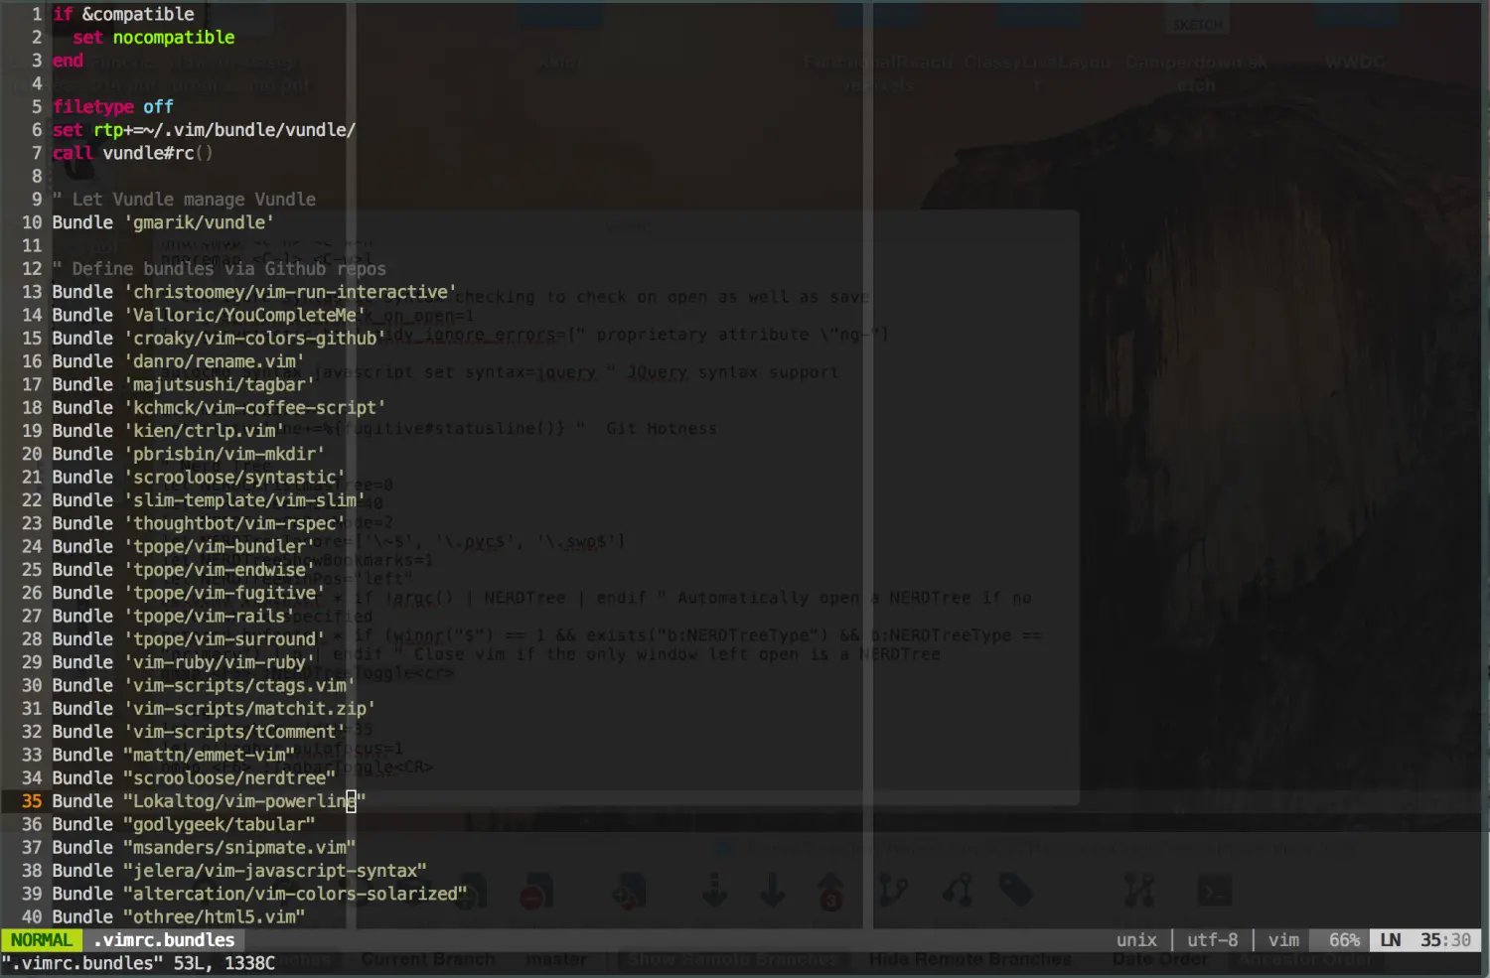Click the "godlygeek/tabular" bundle line
The width and height of the screenshot is (1490, 978).
pyautogui.click(x=183, y=825)
